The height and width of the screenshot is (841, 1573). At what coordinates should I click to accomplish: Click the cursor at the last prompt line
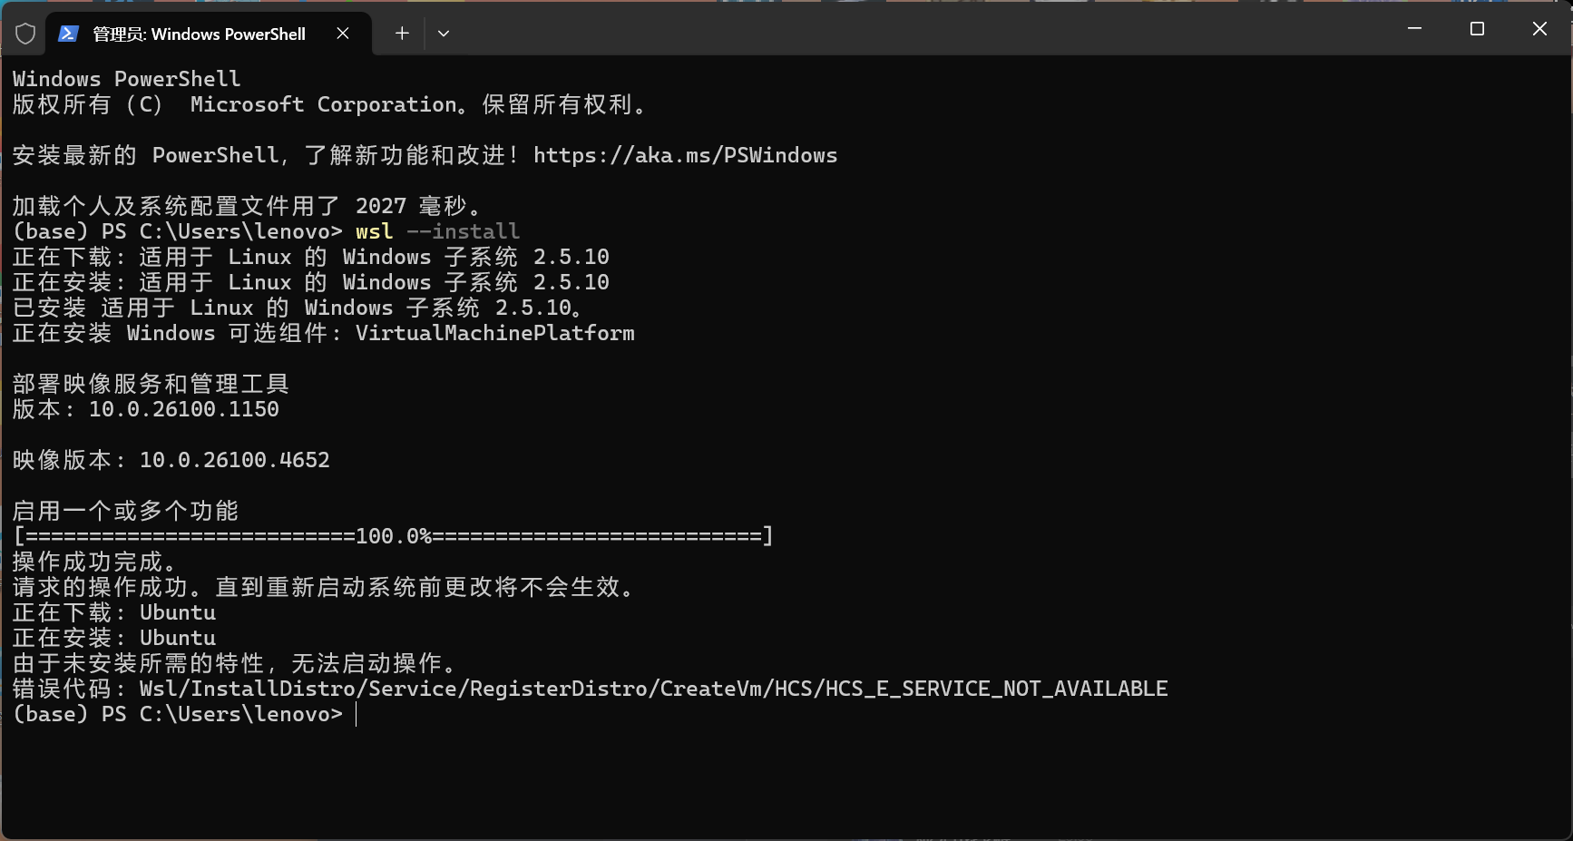(357, 714)
